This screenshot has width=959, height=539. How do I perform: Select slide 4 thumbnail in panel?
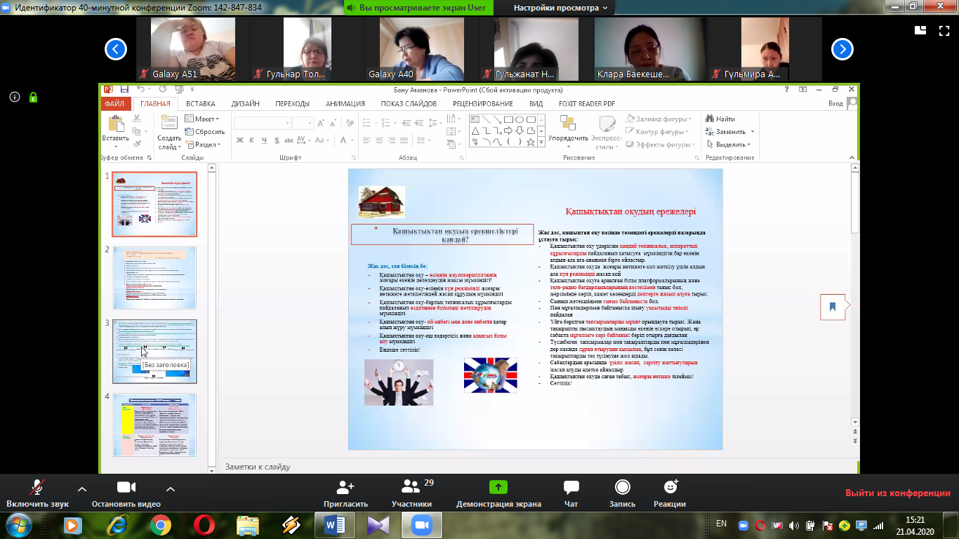[155, 425]
